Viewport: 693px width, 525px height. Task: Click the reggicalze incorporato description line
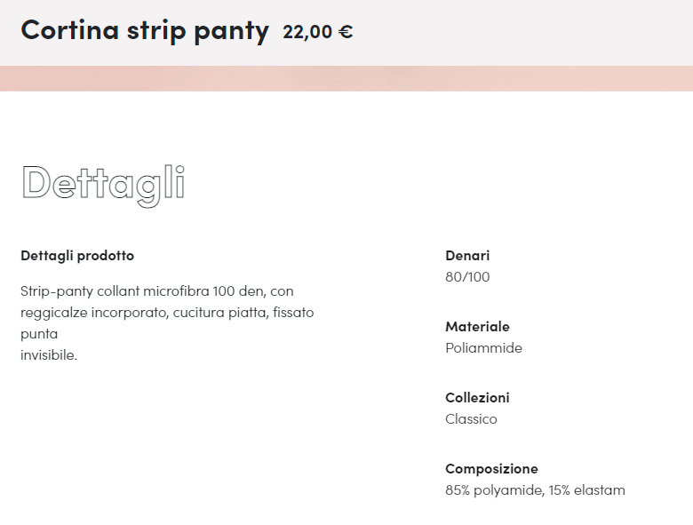[x=166, y=313]
